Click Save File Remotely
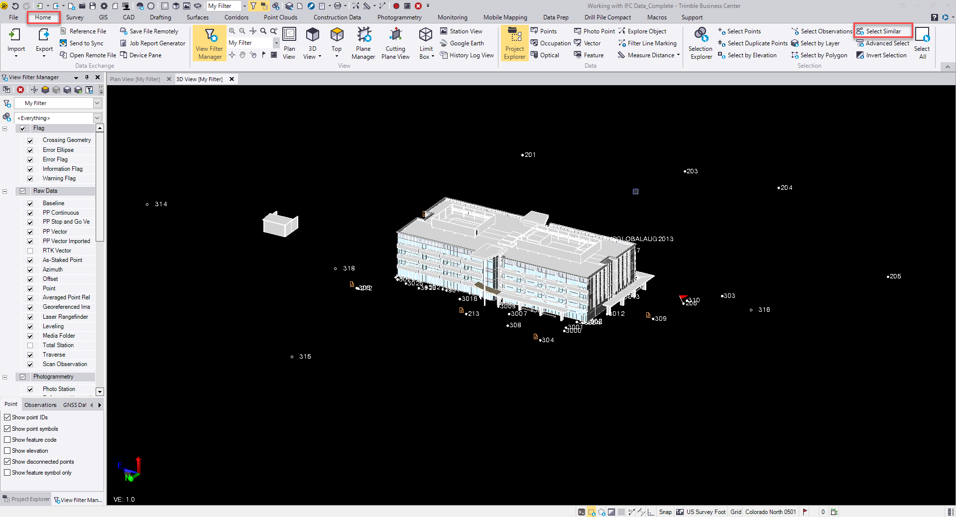This screenshot has width=956, height=517. (x=149, y=31)
